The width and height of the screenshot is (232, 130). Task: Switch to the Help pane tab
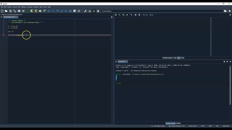point(175,58)
